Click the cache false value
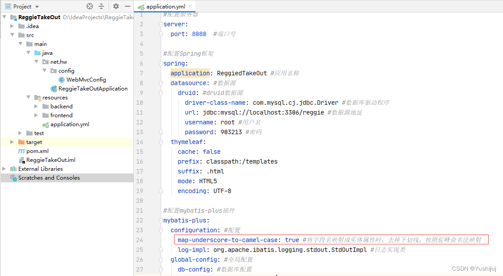The image size is (503, 276). click(x=212, y=152)
